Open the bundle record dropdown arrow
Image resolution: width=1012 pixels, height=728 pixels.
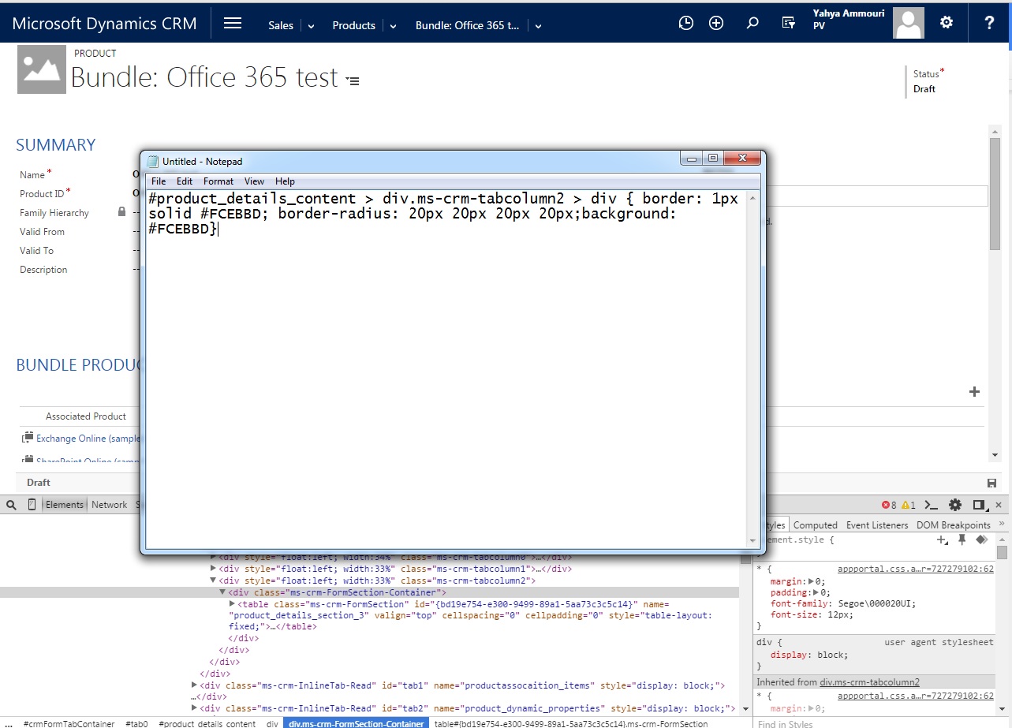[538, 26]
